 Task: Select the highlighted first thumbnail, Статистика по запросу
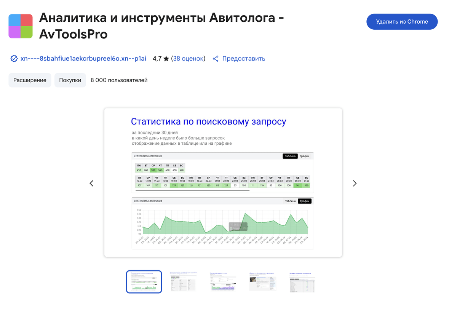coord(144,282)
